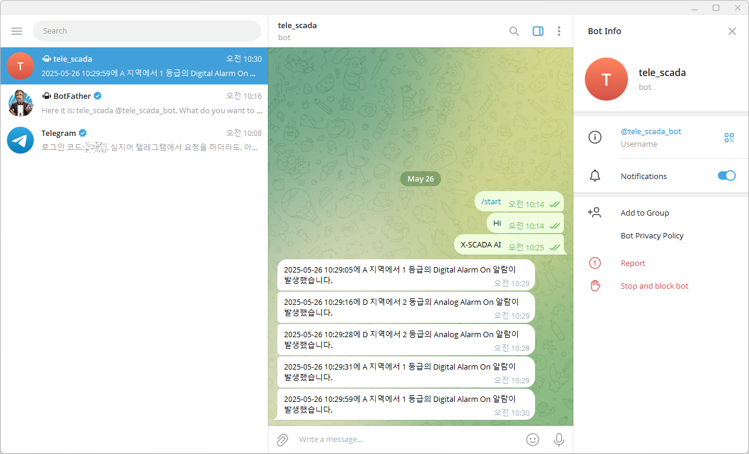Click the tele_scada chat header title
The image size is (749, 454).
pos(297,26)
